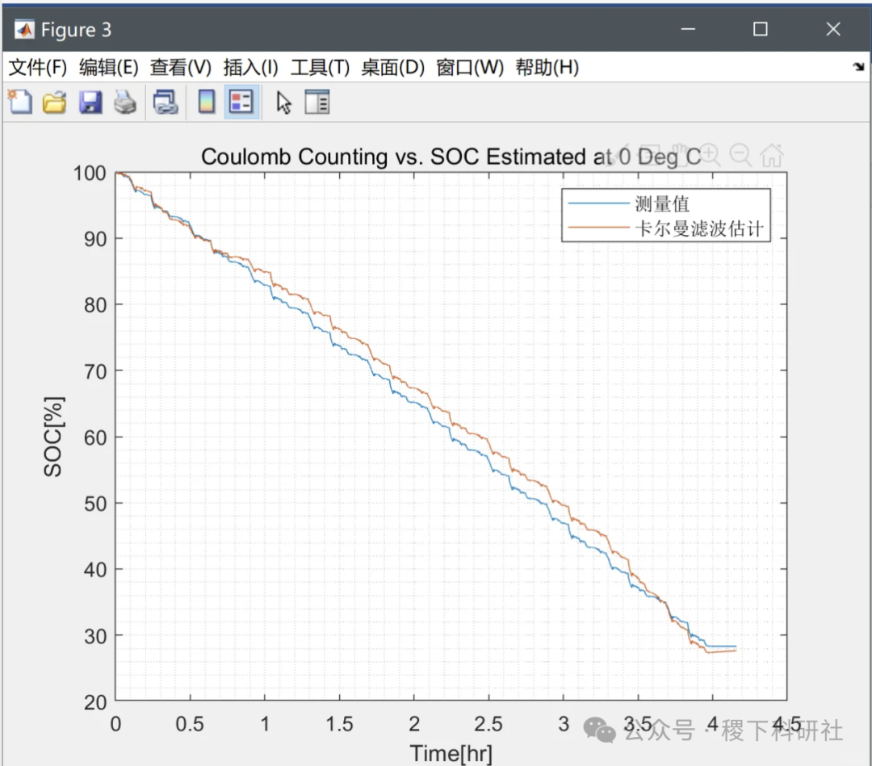872x766 pixels.
Task: Click the New Figure toolbar icon
Action: coord(20,103)
